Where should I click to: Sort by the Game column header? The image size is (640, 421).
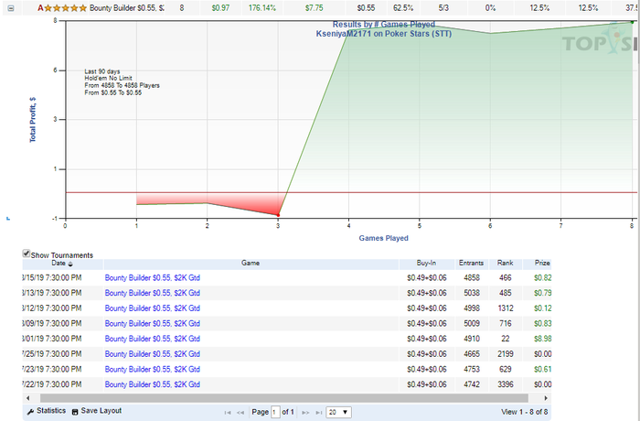point(251,264)
